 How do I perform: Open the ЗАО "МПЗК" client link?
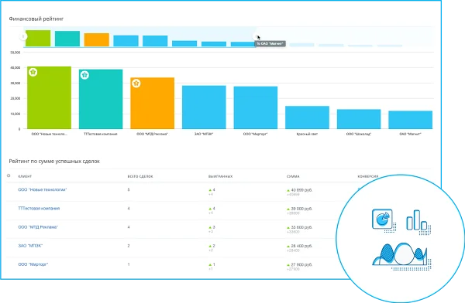point(30,246)
